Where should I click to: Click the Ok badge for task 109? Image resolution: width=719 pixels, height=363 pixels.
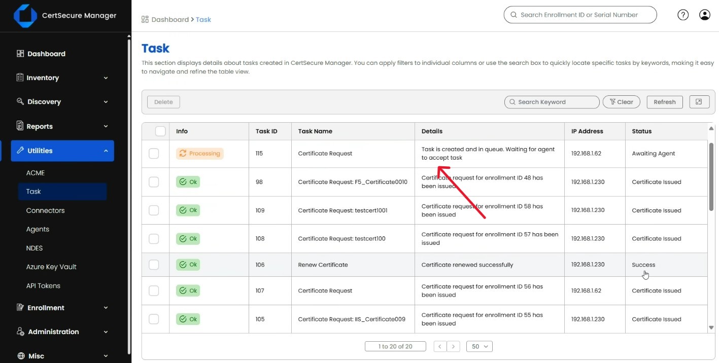coord(188,210)
